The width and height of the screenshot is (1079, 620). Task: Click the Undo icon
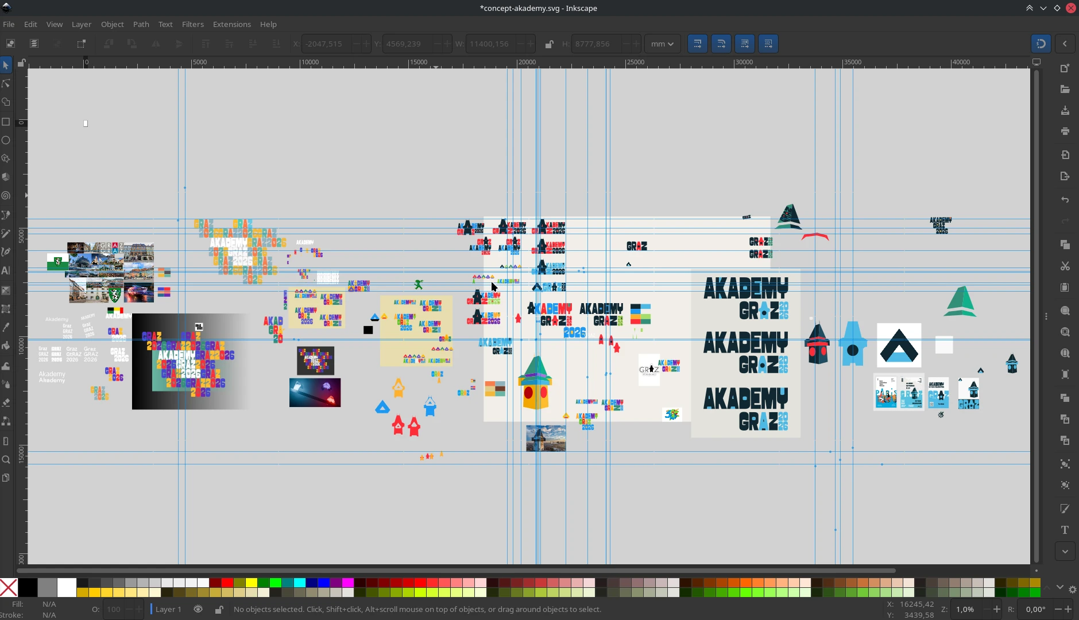click(1065, 200)
